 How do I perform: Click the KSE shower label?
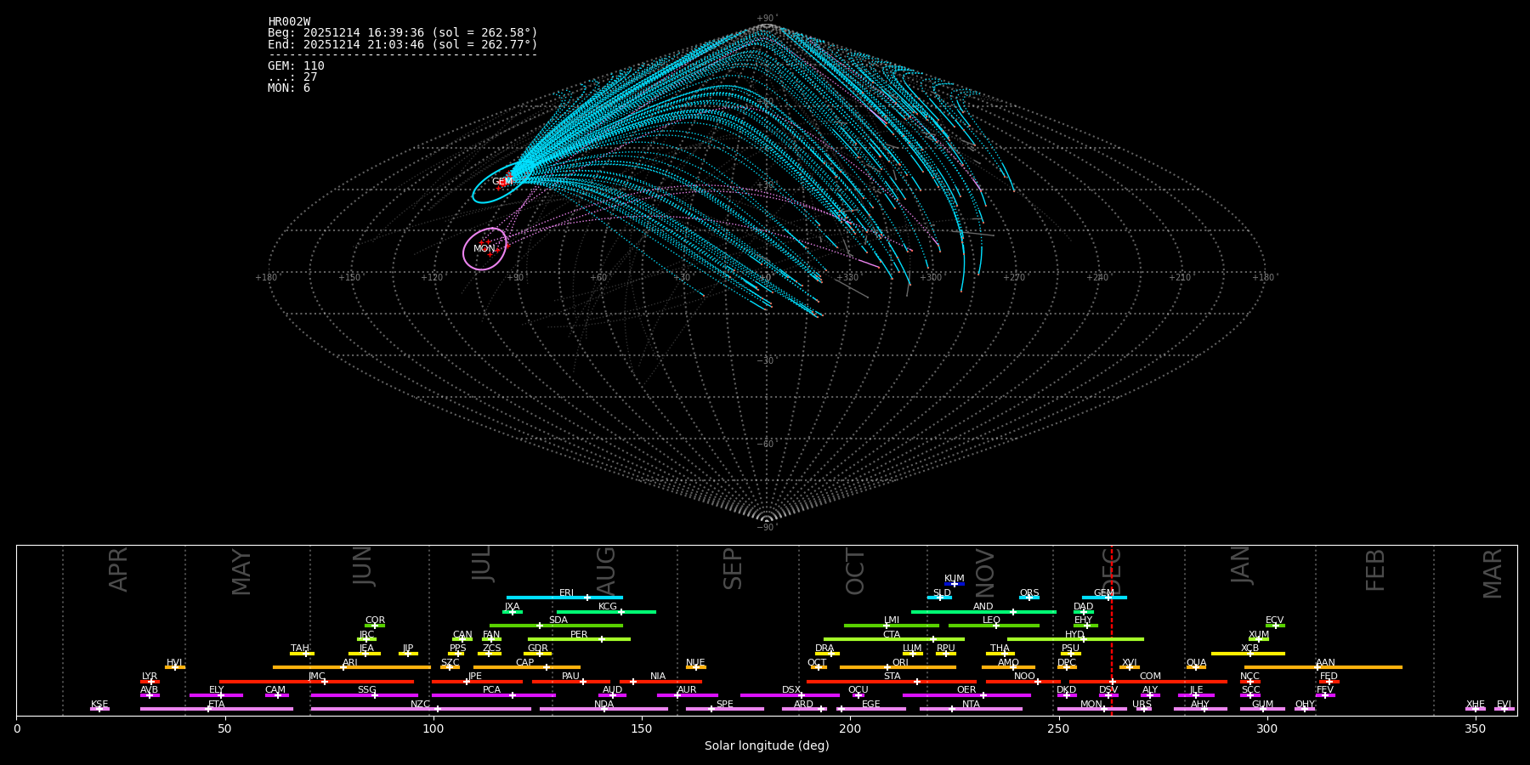[99, 705]
